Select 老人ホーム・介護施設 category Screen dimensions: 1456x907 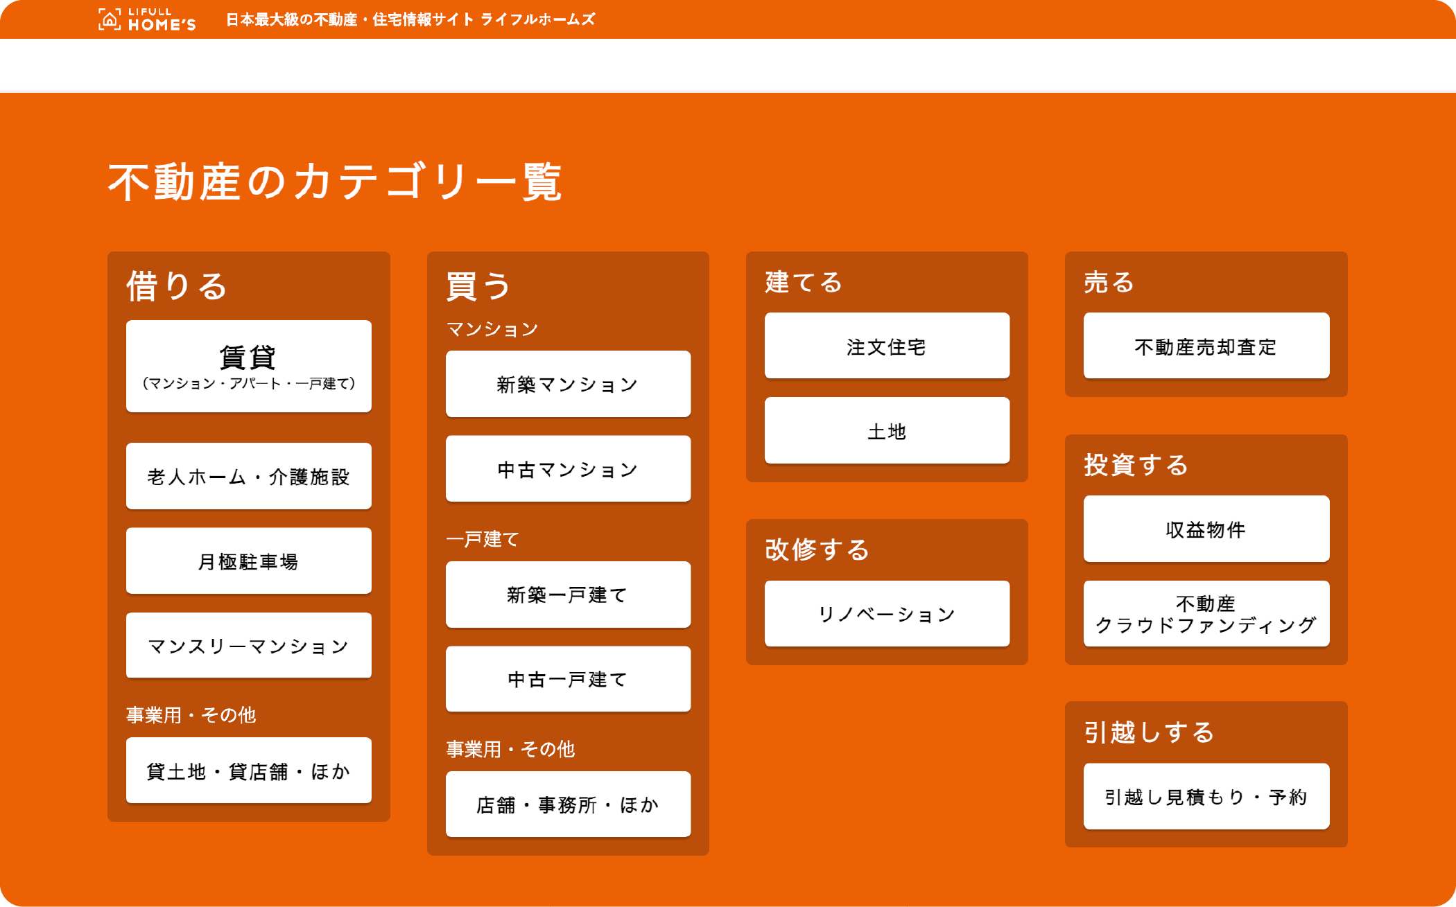(x=248, y=477)
